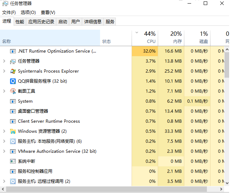Select the 系统中断 process name
The height and width of the screenshot is (195, 232).
pos(27,161)
